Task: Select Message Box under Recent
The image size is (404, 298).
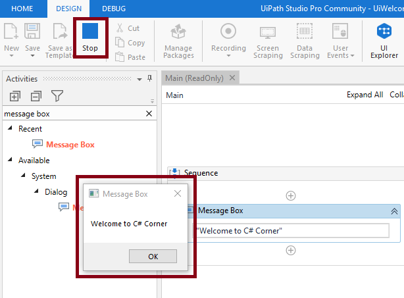Action: click(x=70, y=145)
